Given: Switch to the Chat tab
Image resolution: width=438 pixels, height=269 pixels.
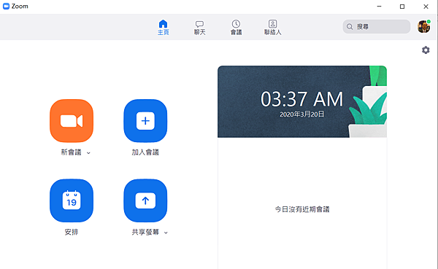Looking at the screenshot, I should click(x=200, y=28).
